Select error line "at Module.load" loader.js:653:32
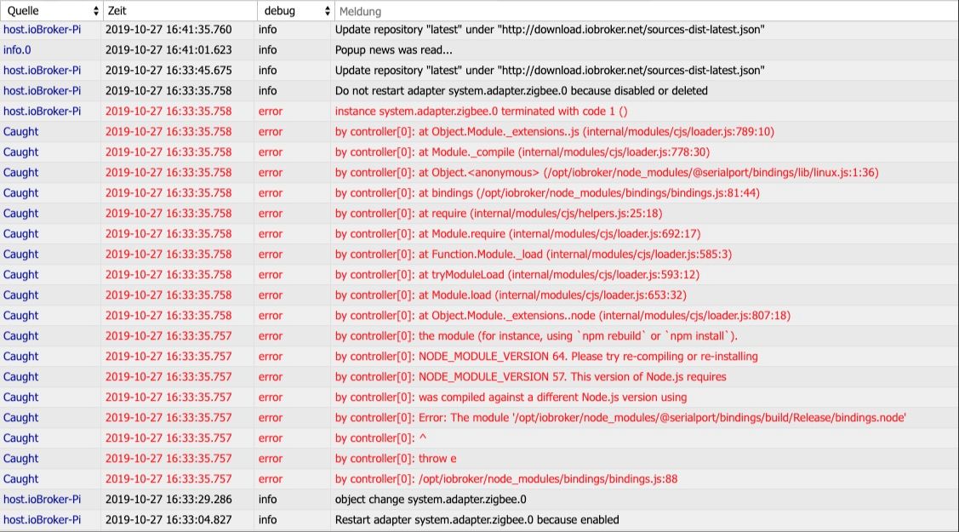 [x=511, y=295]
